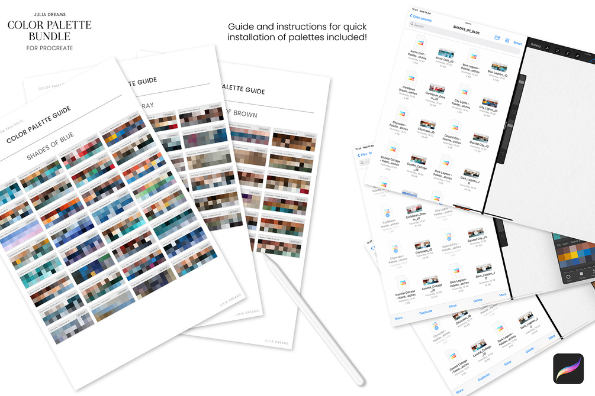Open Arctic Chill_JD image thumbnail
The height and width of the screenshot is (396, 595).
tap(446, 53)
